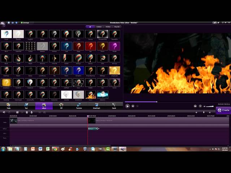The height and width of the screenshot is (173, 231).
Task: Select the bright red tint effect thumbnail
Action: tap(91, 46)
